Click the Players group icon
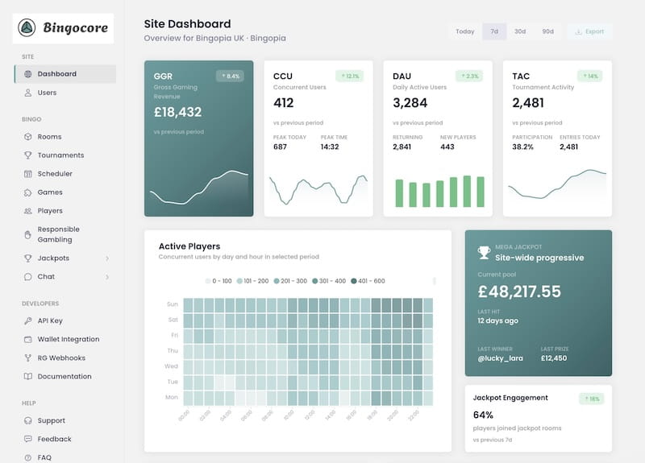The height and width of the screenshot is (463, 645). coord(28,211)
